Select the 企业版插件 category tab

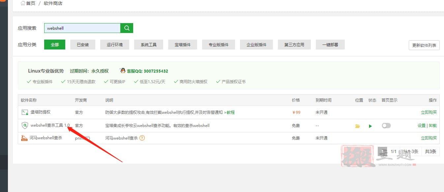pos(256,45)
